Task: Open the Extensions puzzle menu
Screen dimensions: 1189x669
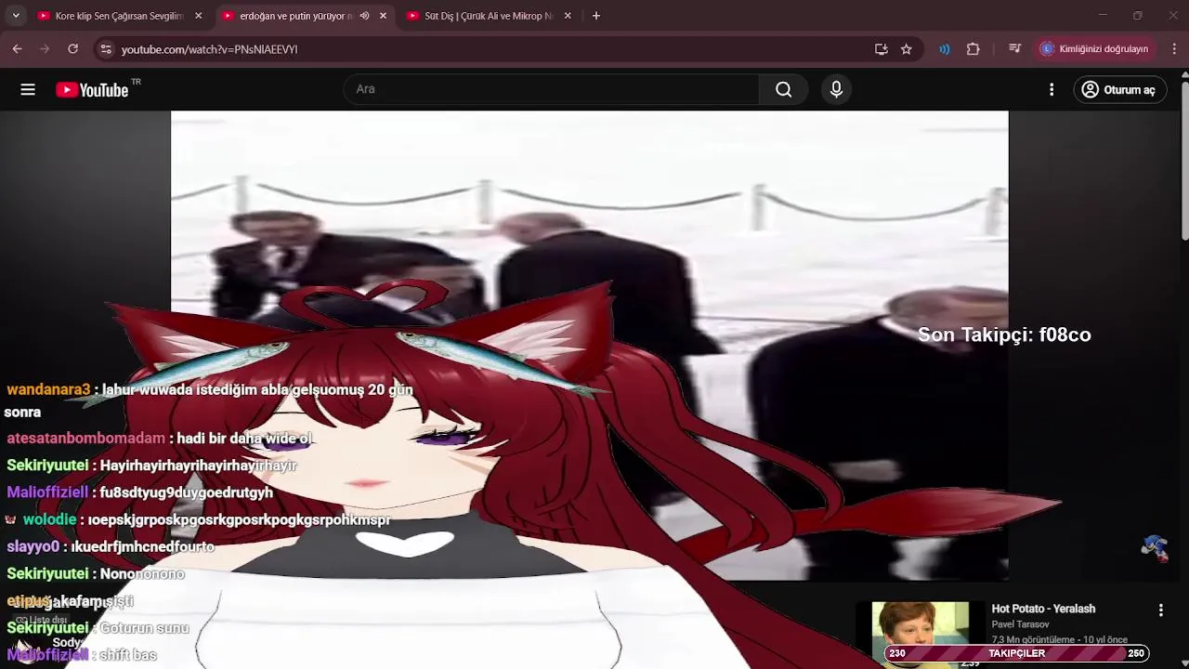Action: (973, 49)
